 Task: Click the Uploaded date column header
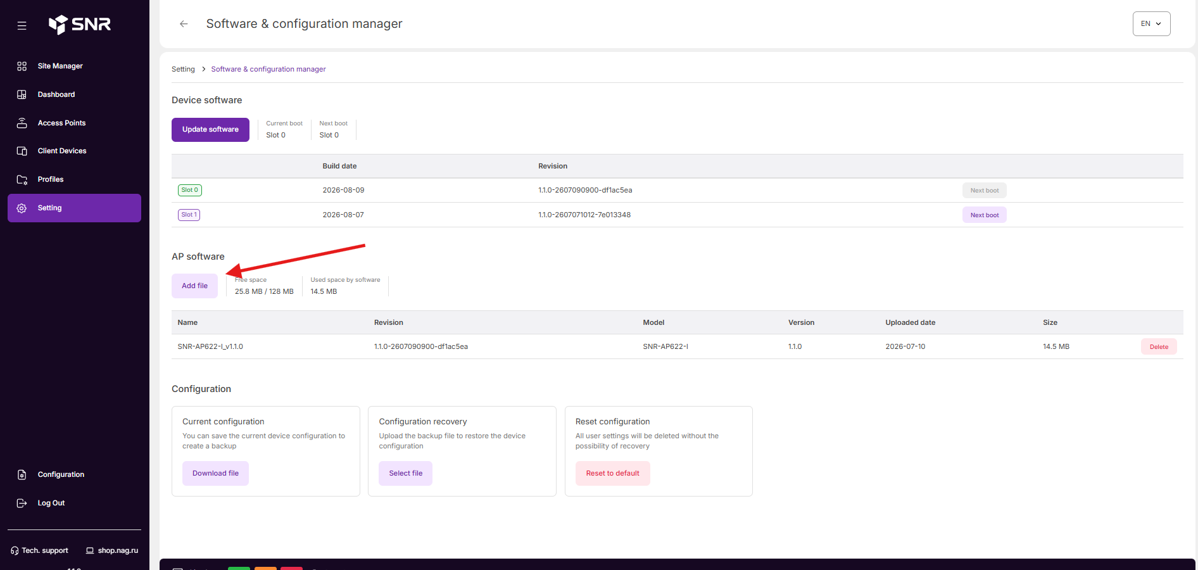(911, 322)
